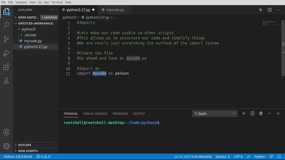The height and width of the screenshot is (160, 285).
Task: Select the python3-27.py editor tab
Action: pos(78,10)
